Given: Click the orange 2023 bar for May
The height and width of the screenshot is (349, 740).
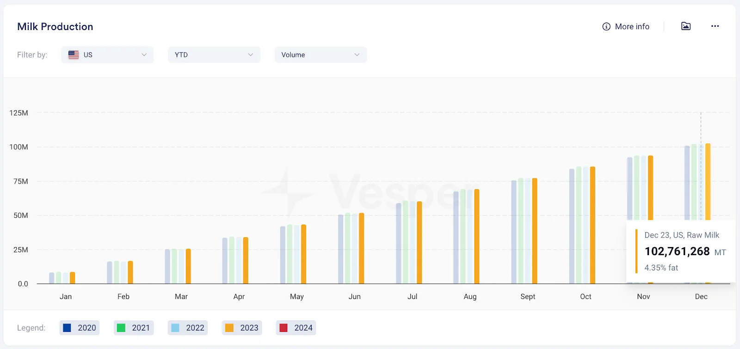Looking at the screenshot, I should (304, 254).
